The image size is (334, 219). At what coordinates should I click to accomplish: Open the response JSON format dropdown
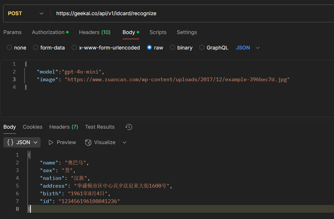[x=22, y=142]
